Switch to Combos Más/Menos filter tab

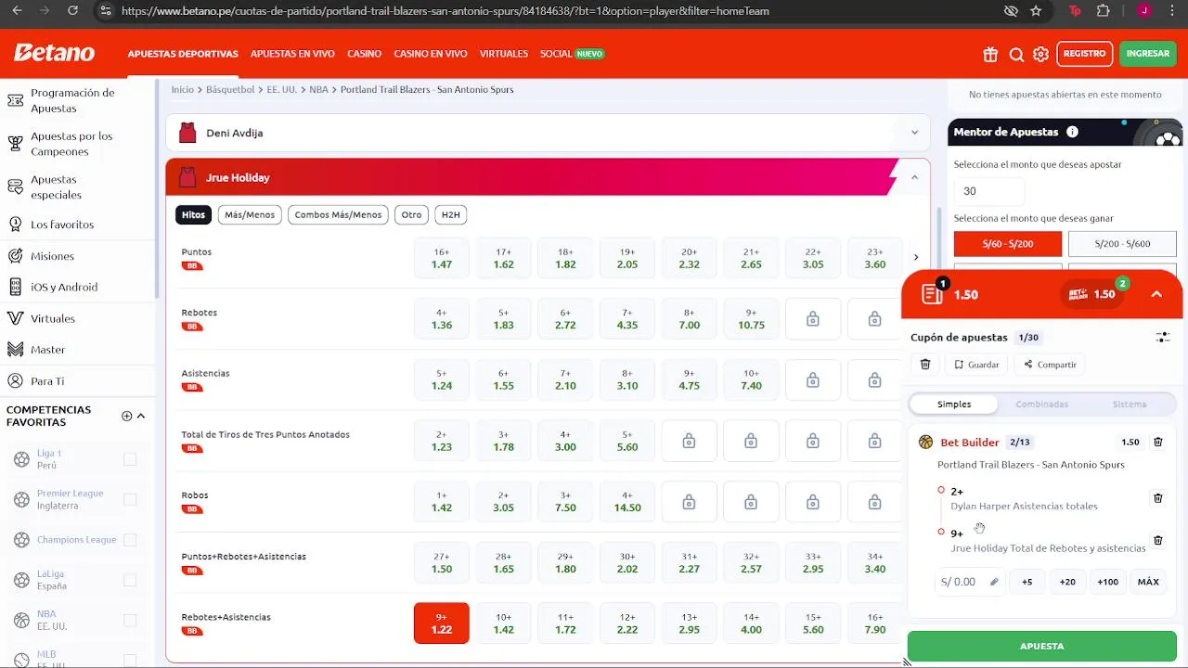pyautogui.click(x=338, y=215)
